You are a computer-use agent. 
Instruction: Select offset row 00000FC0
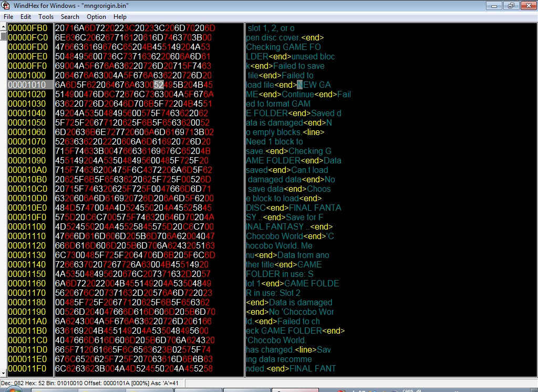pyautogui.click(x=27, y=37)
